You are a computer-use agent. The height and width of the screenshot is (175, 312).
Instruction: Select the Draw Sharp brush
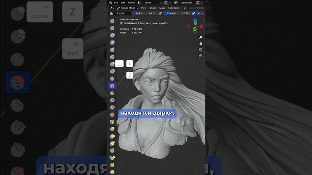click(112, 28)
